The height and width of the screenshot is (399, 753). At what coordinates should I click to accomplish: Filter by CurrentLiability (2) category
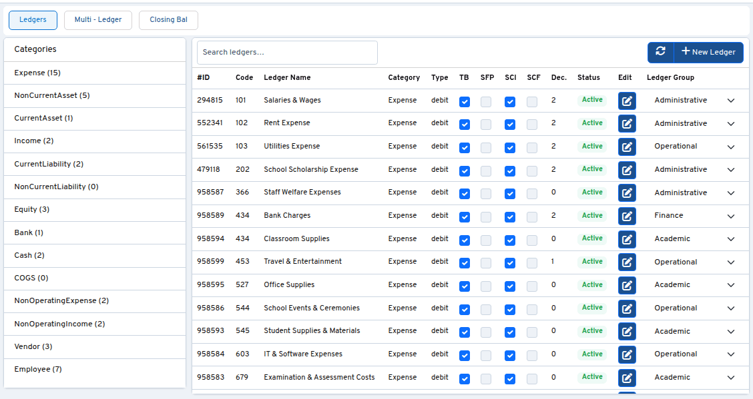[x=95, y=164]
